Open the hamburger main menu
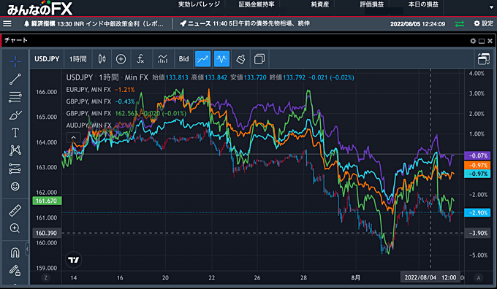Viewport: 497px width, 289px height. 7,24
